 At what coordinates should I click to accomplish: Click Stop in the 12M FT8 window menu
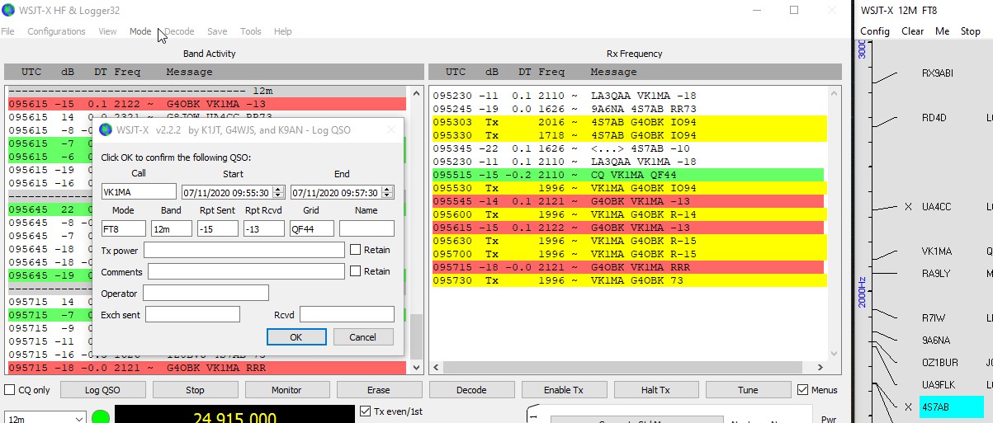[971, 31]
